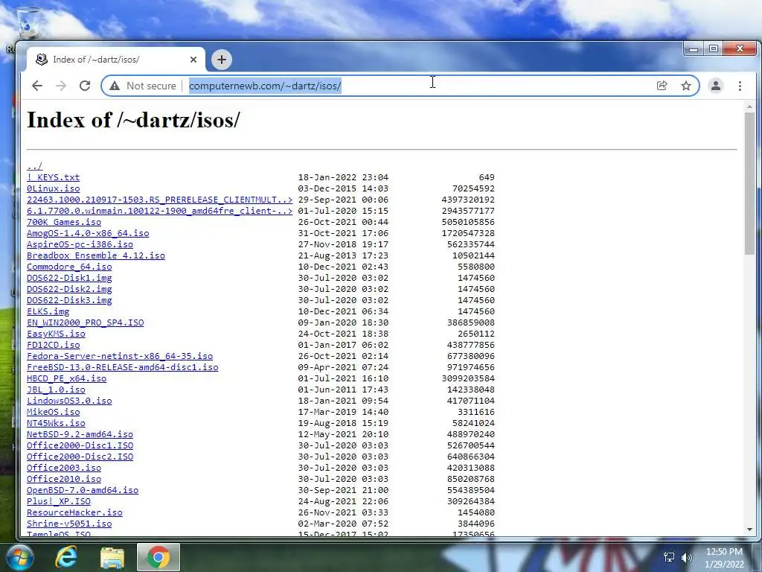Click the DOS622-Disk1.img link
This screenshot has height=572, width=762.
pyautogui.click(x=69, y=279)
